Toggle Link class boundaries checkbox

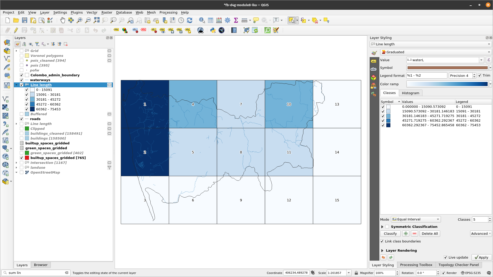coord(382,241)
